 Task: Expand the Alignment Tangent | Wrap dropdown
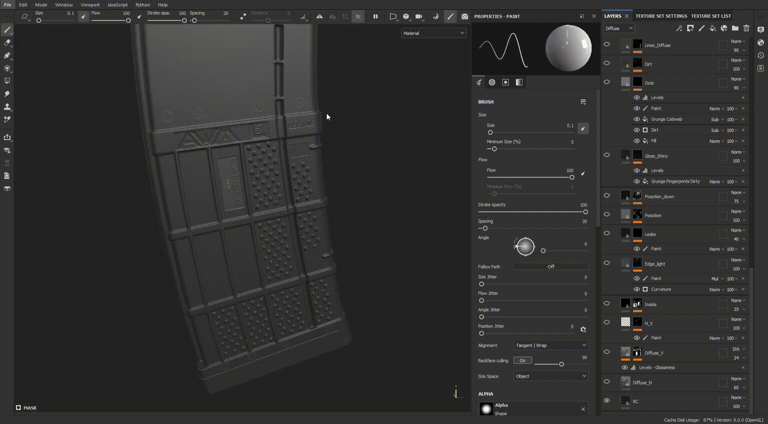tap(551, 345)
